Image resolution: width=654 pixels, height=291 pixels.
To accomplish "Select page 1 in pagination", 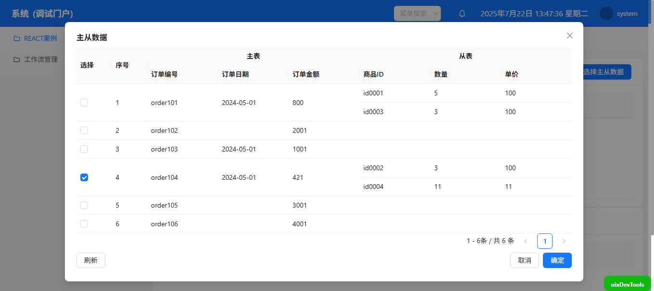I will coord(545,241).
